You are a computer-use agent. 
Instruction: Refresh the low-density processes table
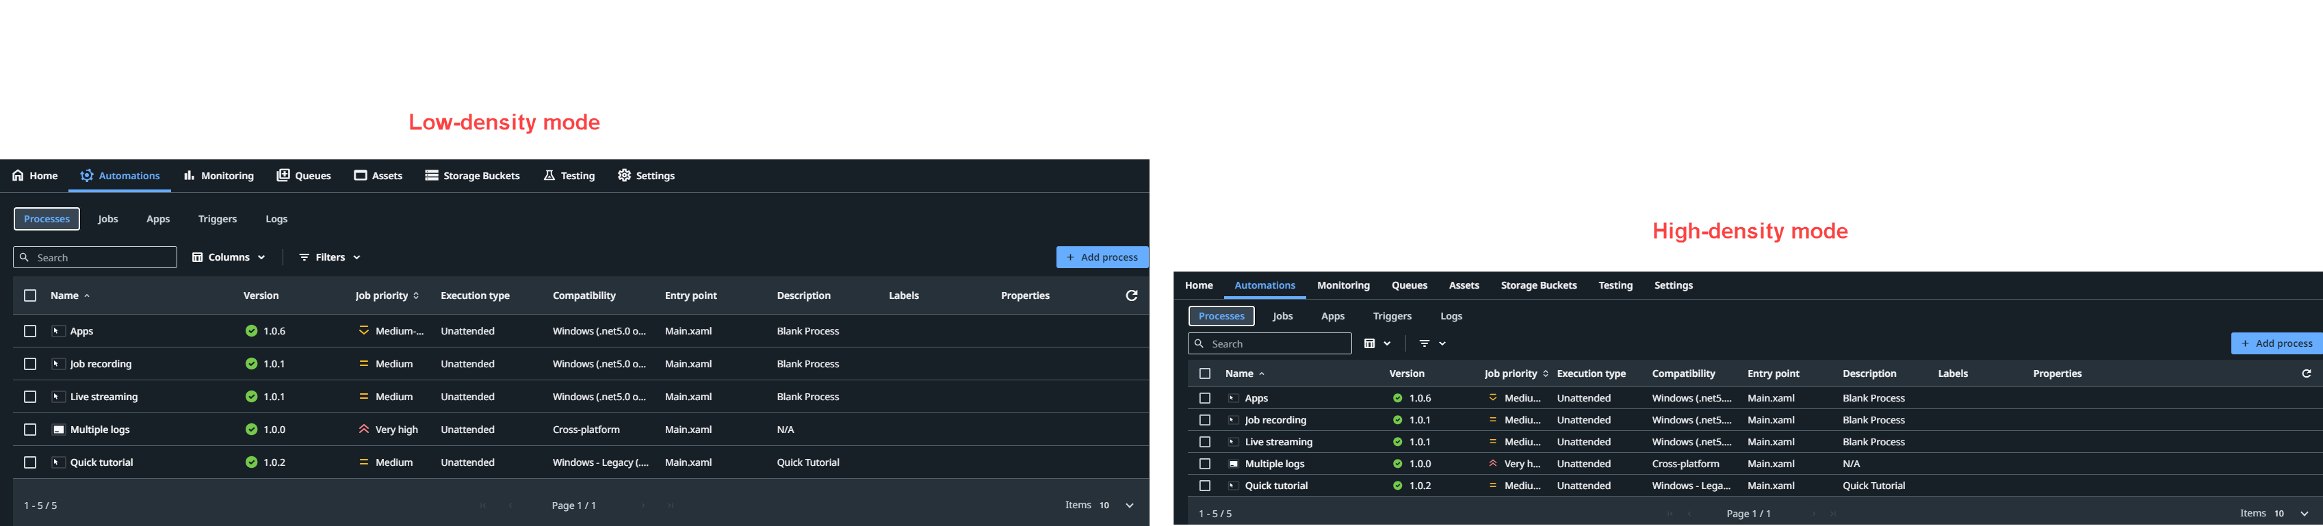point(1131,295)
